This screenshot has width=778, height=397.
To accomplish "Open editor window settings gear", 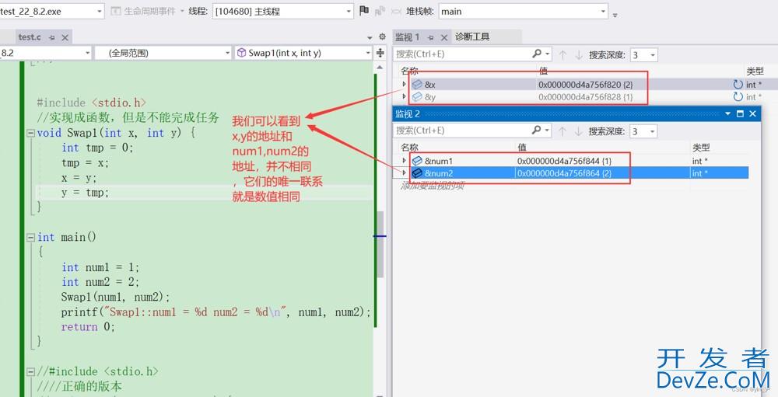I will pos(382,37).
